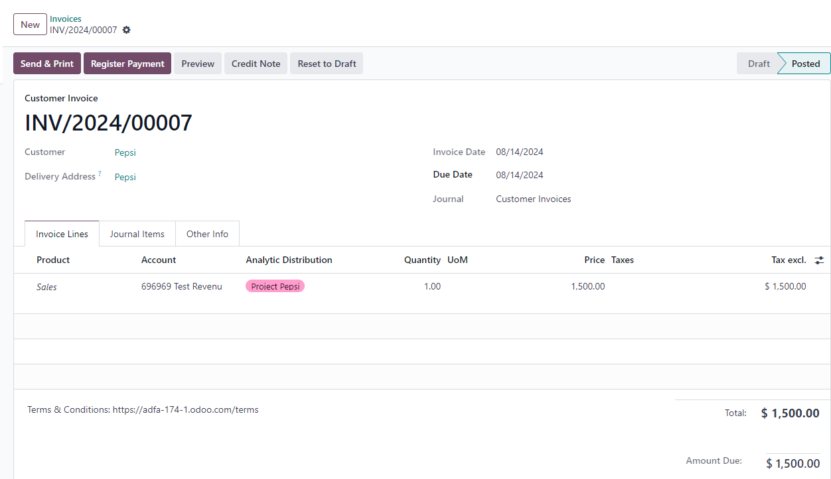The height and width of the screenshot is (479, 831).
Task: Click the quantity value 1.00
Action: click(432, 286)
